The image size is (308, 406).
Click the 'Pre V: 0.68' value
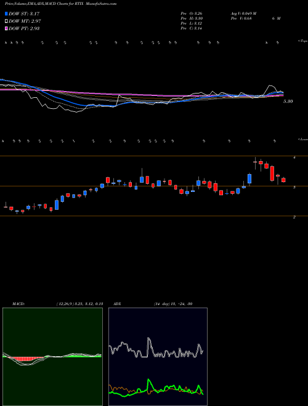pos(241,18)
